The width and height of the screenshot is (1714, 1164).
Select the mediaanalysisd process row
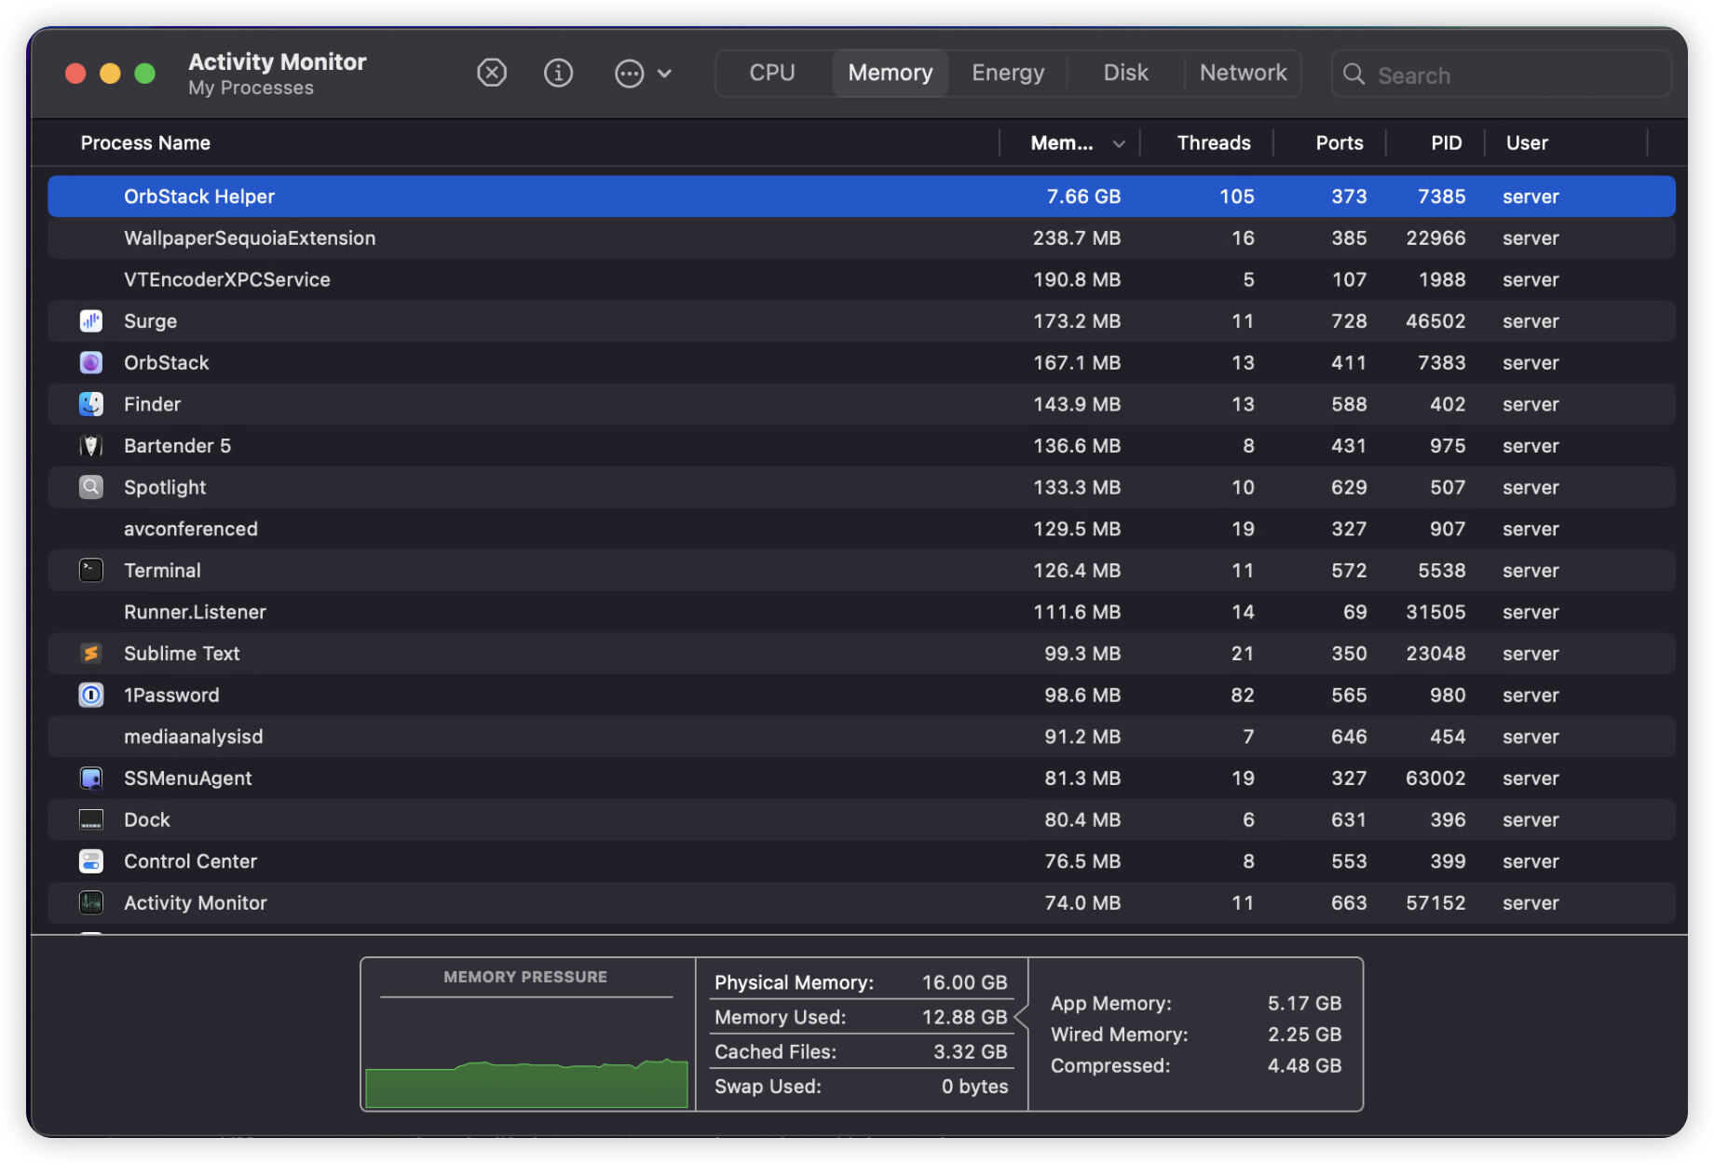point(862,737)
